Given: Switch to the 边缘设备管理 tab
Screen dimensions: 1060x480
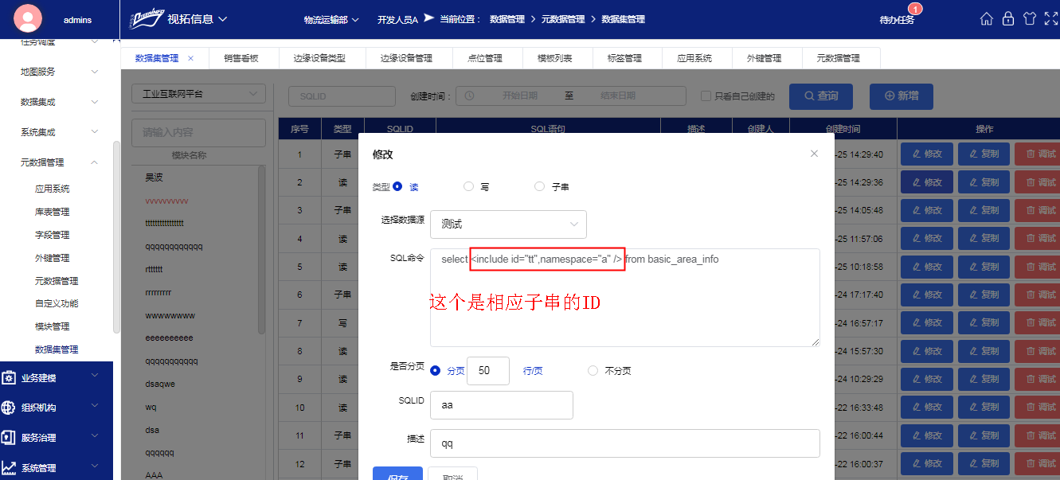Looking at the screenshot, I should [x=406, y=58].
